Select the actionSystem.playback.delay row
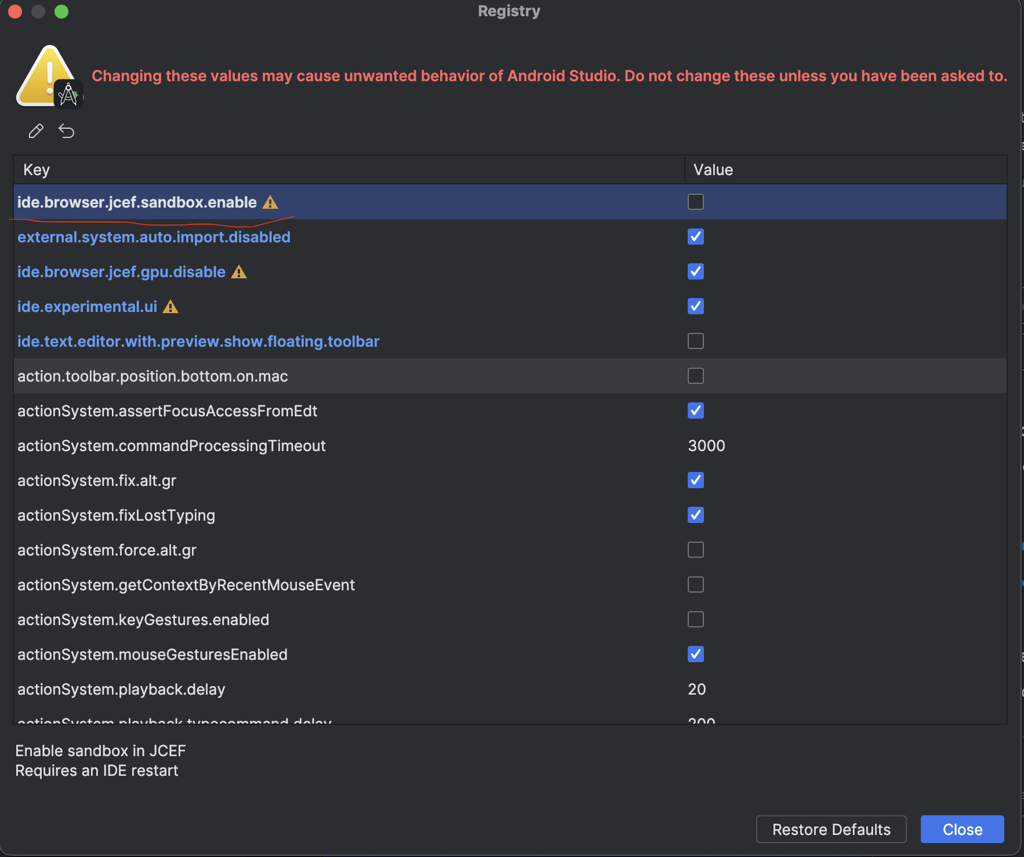 pyautogui.click(x=121, y=689)
